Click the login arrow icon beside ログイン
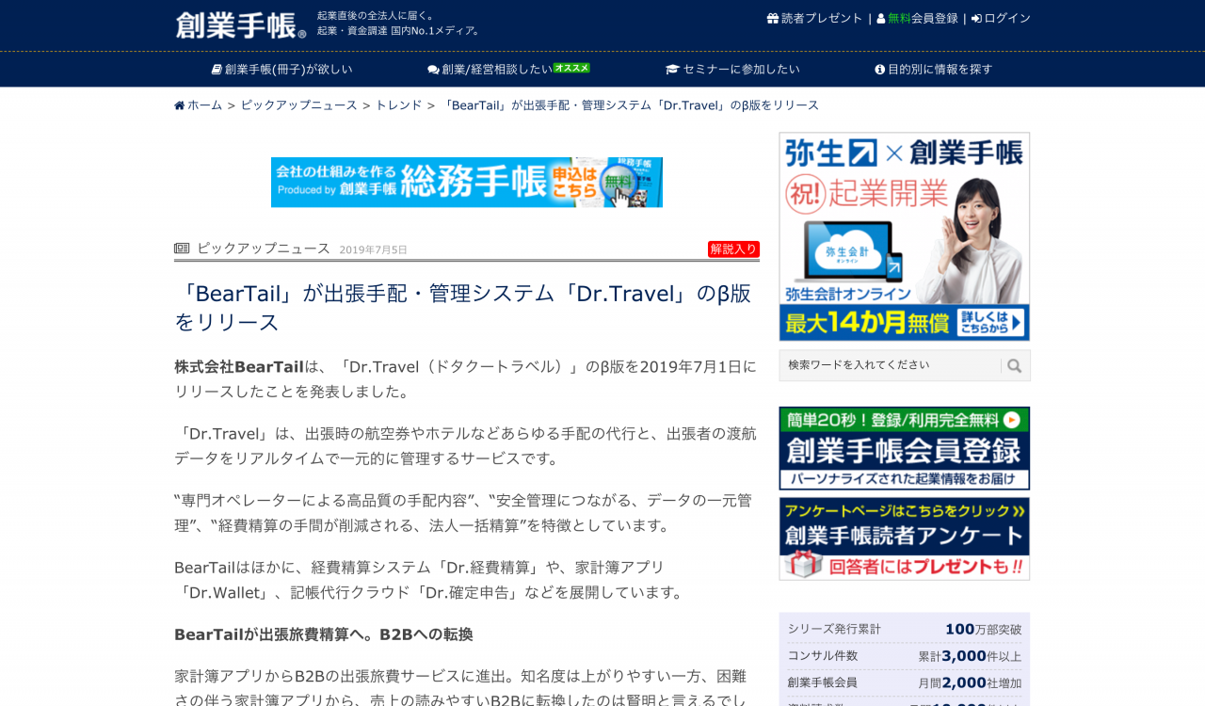This screenshot has width=1205, height=706. coord(976,19)
